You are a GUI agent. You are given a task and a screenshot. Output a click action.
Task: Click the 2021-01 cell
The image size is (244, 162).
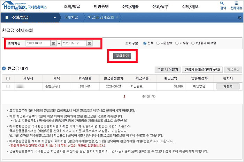pyautogui.click(x=85, y=86)
